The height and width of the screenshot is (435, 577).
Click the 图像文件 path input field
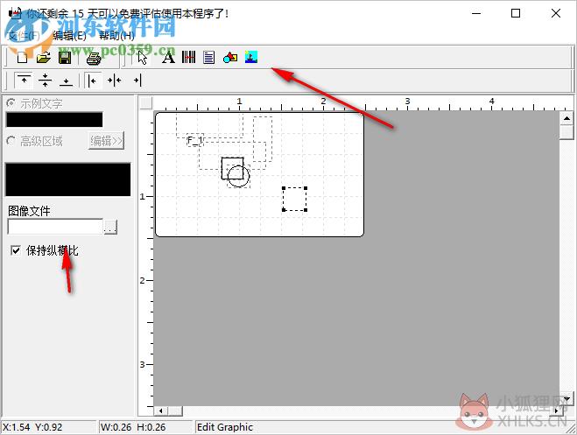coord(55,227)
